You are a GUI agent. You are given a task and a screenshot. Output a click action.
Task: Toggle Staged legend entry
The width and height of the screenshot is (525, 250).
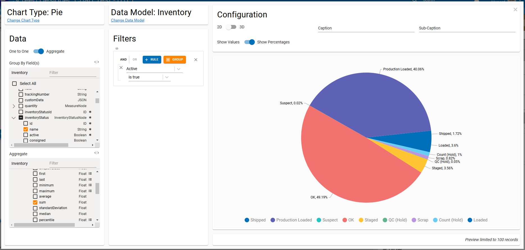368,220
